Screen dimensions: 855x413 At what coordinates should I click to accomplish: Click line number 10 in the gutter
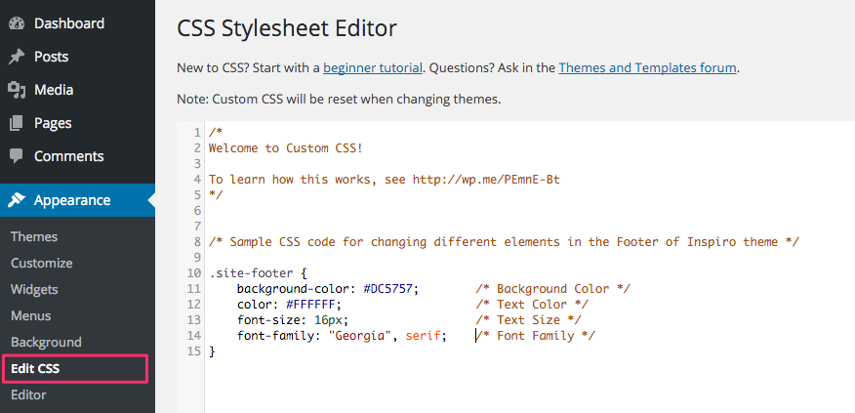coord(193,272)
